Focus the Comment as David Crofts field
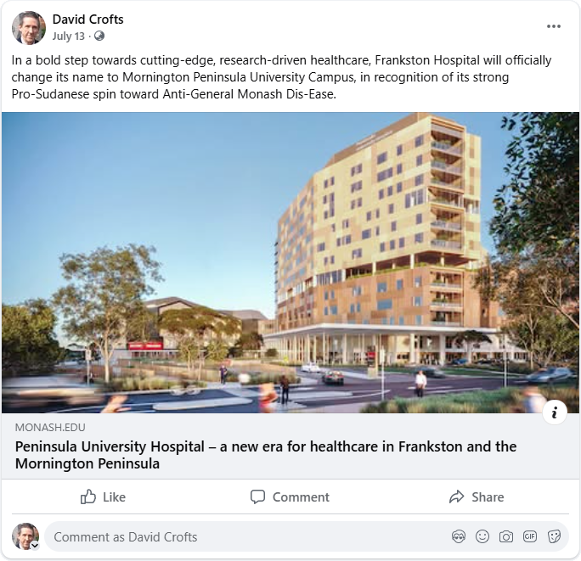 [x=248, y=537]
